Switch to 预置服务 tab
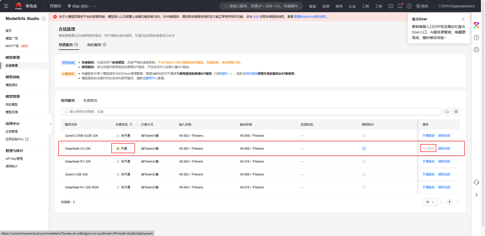Viewport: 485px width, 236px height. point(66,45)
